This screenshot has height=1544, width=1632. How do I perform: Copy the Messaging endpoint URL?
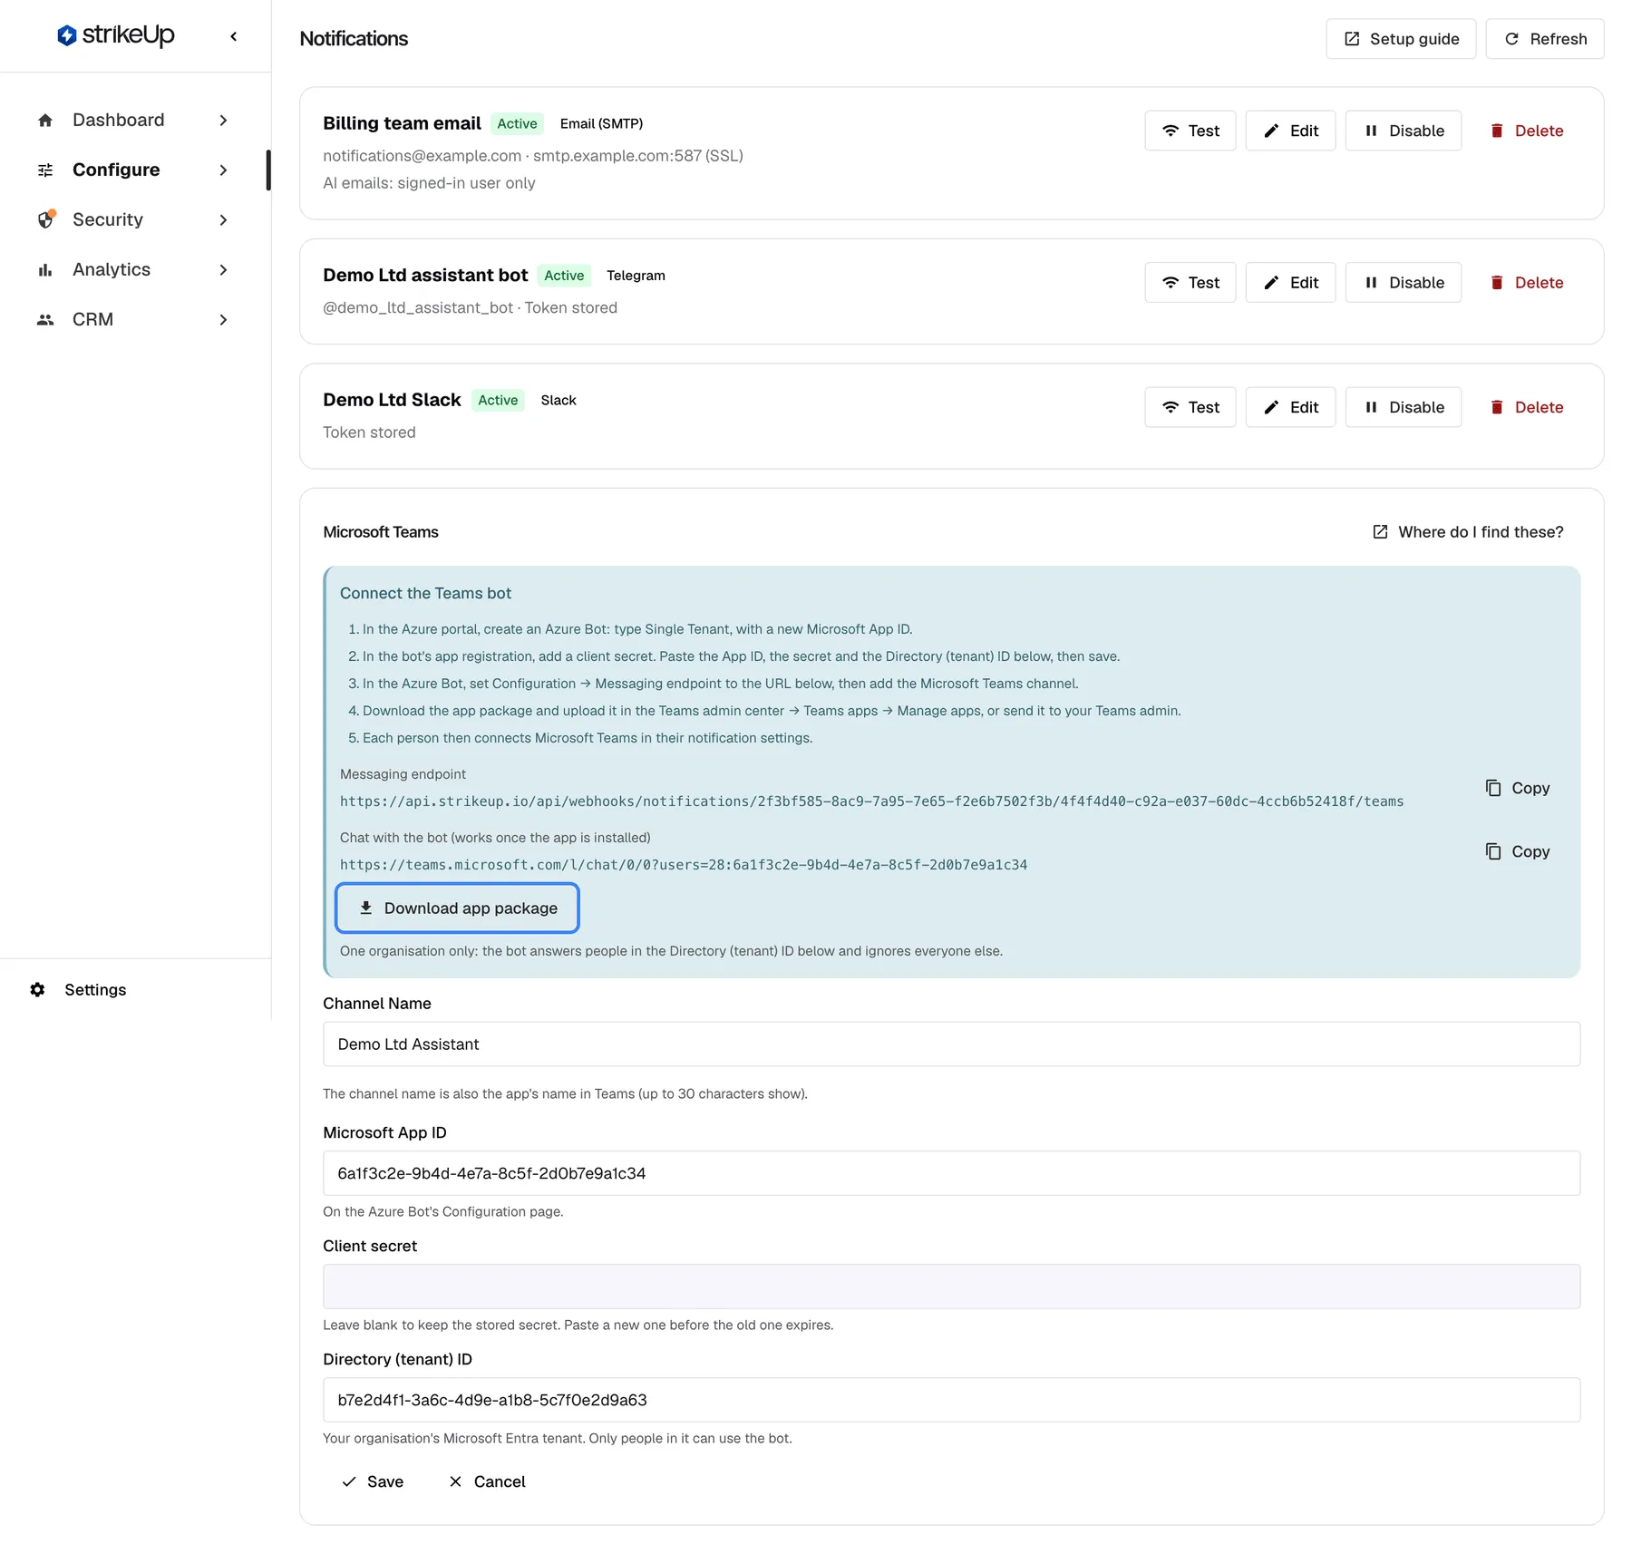point(1518,788)
